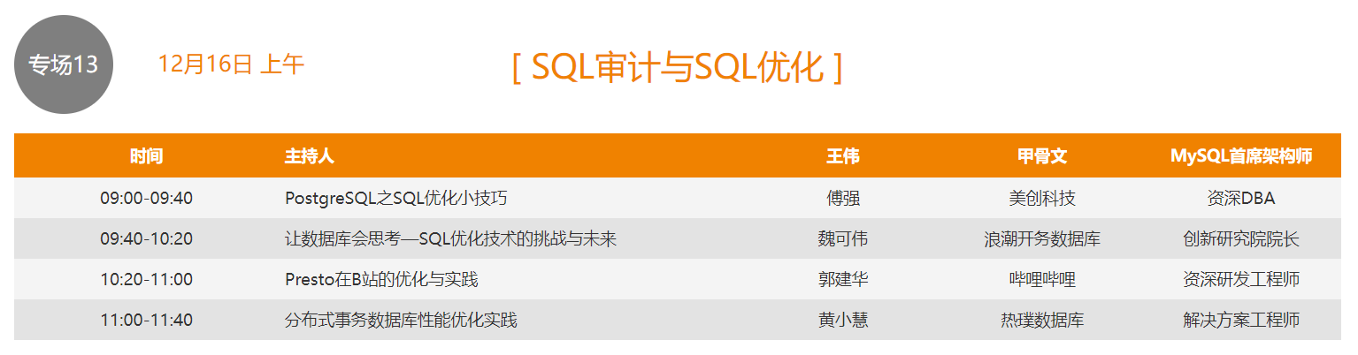
Task: Click MySQL首席架构师 header cell
Action: 1241,156
